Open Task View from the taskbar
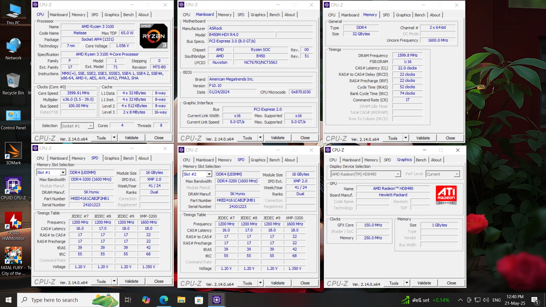Image resolution: width=546 pixels, height=307 pixels. tap(128, 300)
